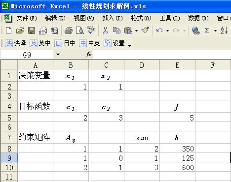
Task: Open Print Preview icon
Action: coord(80,30)
